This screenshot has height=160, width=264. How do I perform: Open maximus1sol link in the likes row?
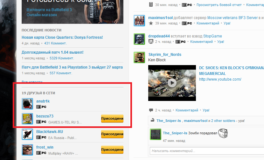pos(196,121)
